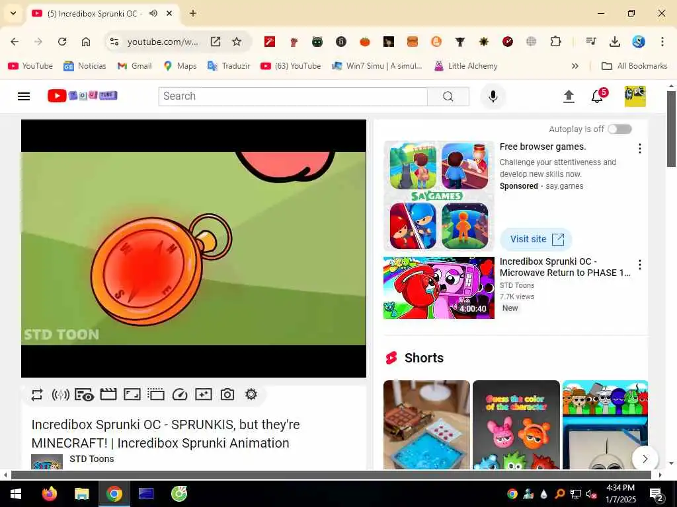
Task: Click the tomato extension icon
Action: click(365, 42)
